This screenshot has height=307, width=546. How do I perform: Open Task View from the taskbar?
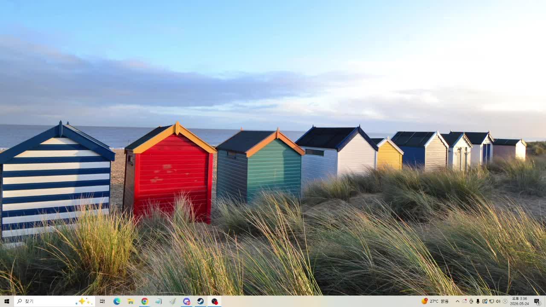pyautogui.click(x=102, y=301)
